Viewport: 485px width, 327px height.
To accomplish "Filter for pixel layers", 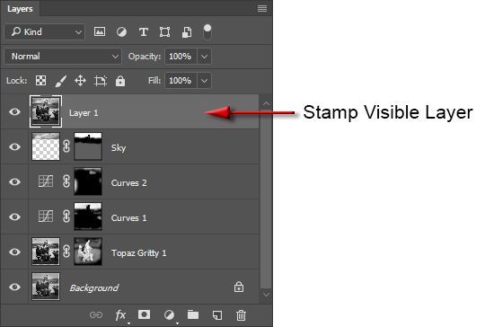I will coord(100,31).
